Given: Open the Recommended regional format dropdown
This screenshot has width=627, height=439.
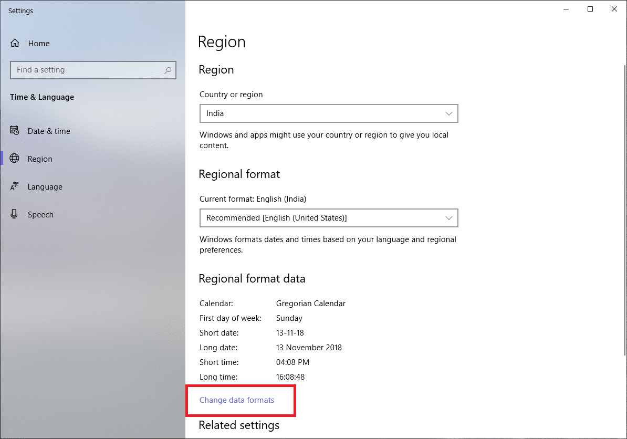Looking at the screenshot, I should click(329, 218).
